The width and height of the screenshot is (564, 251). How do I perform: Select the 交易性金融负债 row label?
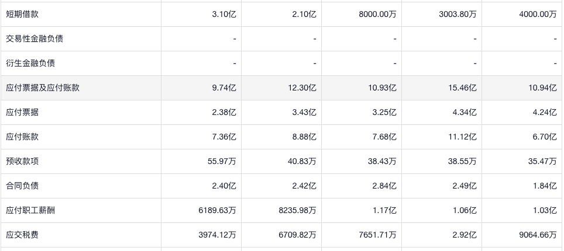35,39
